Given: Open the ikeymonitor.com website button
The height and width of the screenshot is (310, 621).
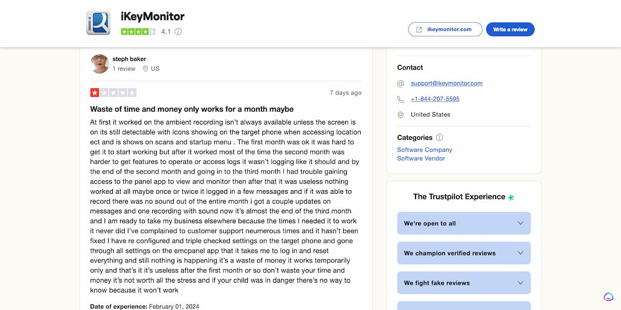Looking at the screenshot, I should click(445, 29).
